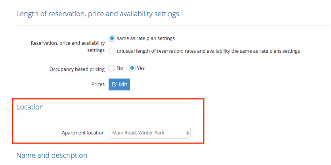Select the "same as rate plan settings" radio
The height and width of the screenshot is (165, 331).
tap(112, 38)
